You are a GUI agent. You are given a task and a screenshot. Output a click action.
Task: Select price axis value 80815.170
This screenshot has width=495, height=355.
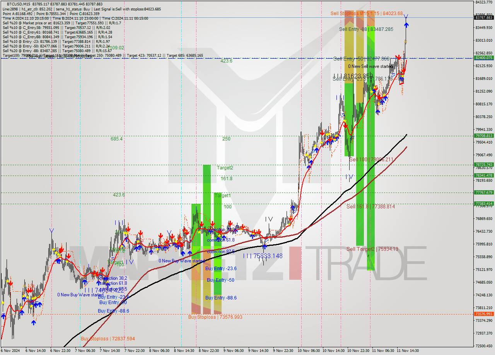484,104
